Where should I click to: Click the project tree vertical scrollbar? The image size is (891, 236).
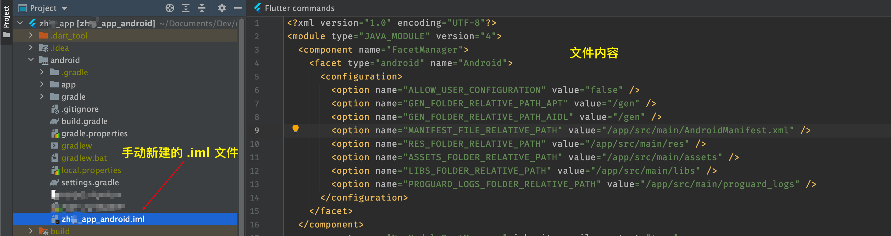(241, 127)
